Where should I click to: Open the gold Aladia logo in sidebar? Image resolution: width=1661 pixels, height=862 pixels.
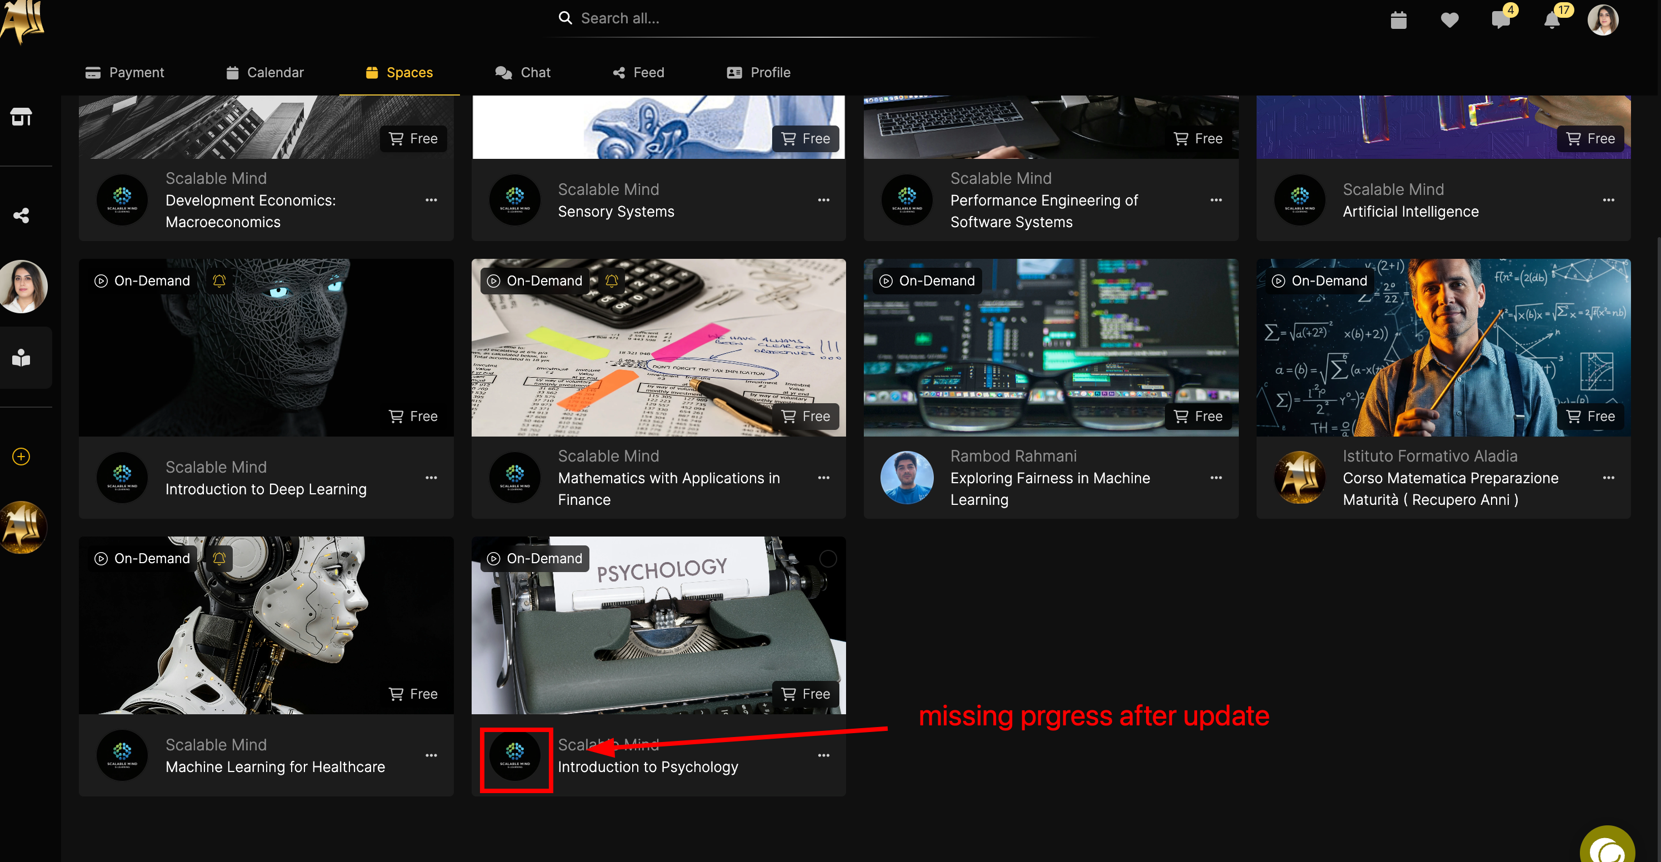(24, 528)
